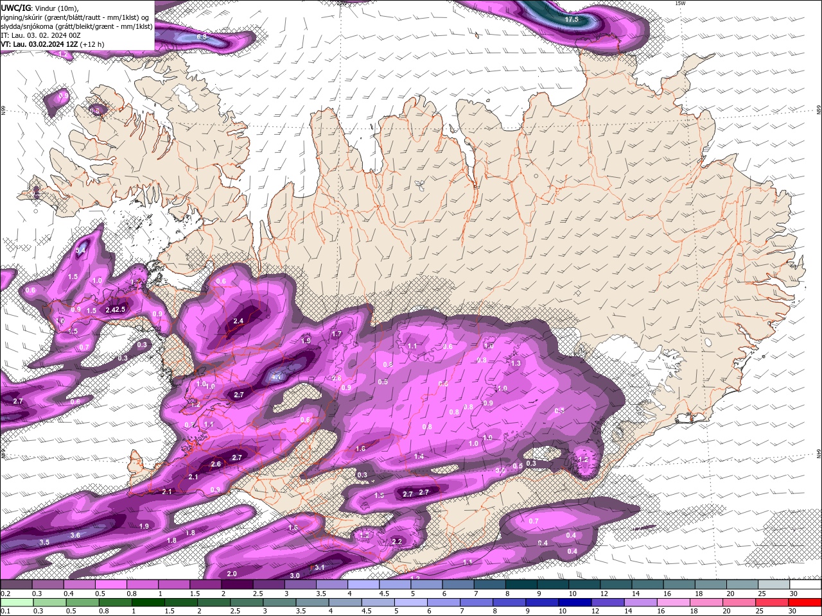The height and width of the screenshot is (616, 822).
Task: Click the white upper legend swatch labeled 30
Action: [x=806, y=585]
